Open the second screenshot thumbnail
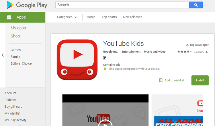Screen dimensions: 215x126 coord(177,110)
